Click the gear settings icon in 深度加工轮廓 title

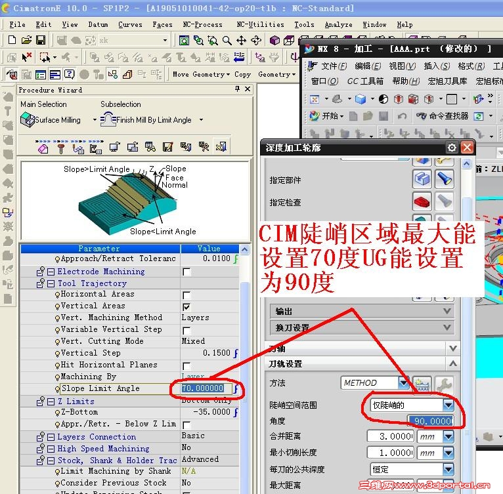pyautogui.click(x=452, y=148)
